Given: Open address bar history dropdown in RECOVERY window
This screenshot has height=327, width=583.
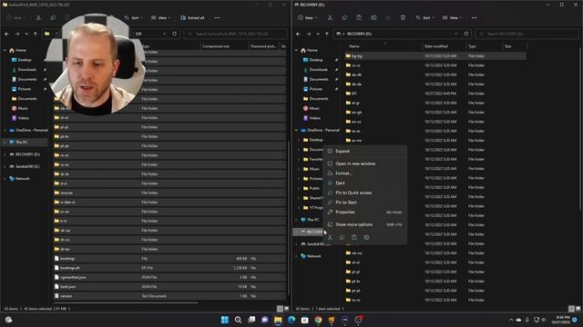Looking at the screenshot, I should 455,34.
